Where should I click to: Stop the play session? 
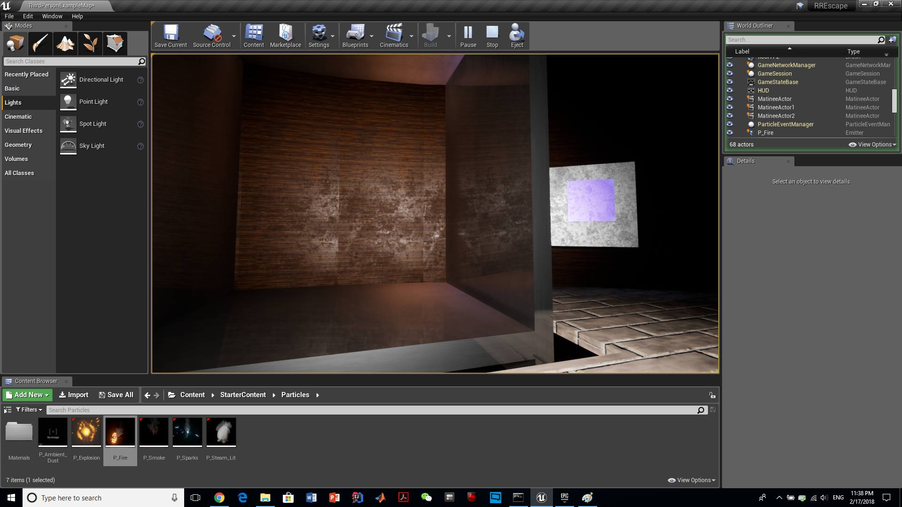(492, 36)
